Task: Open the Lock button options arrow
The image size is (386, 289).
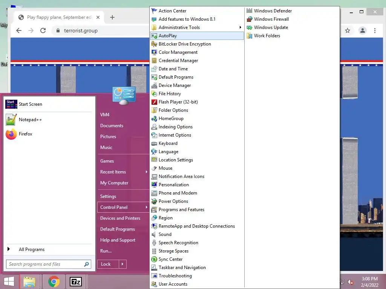Action: coord(123,264)
